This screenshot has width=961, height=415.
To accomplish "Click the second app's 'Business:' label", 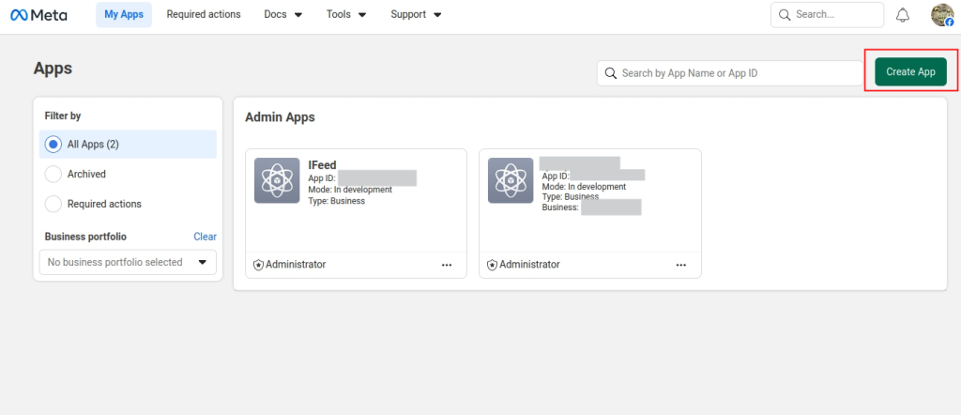I will tap(560, 207).
